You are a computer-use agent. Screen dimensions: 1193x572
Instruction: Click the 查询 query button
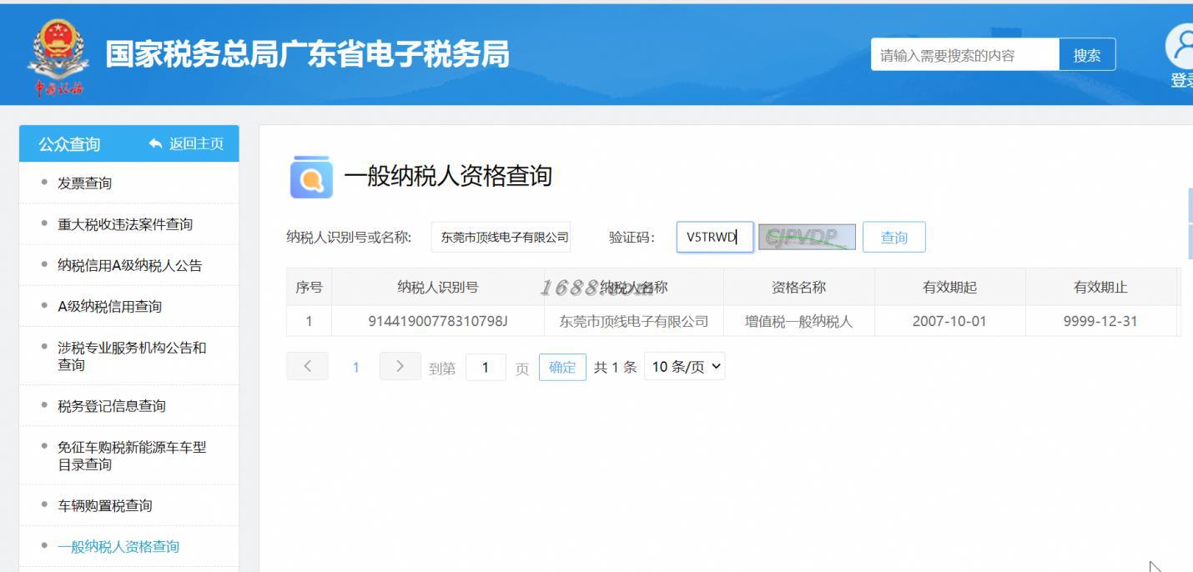pos(894,237)
